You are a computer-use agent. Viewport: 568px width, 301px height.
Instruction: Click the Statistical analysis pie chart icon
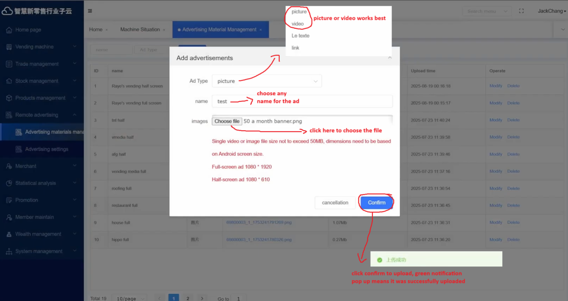click(x=9, y=183)
